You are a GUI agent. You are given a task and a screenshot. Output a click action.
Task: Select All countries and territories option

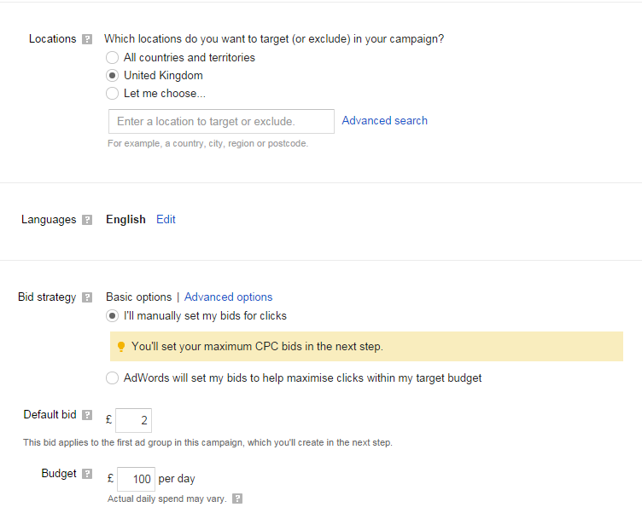click(x=112, y=58)
